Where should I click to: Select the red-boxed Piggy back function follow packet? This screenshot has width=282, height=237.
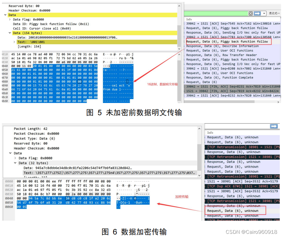click(229, 42)
